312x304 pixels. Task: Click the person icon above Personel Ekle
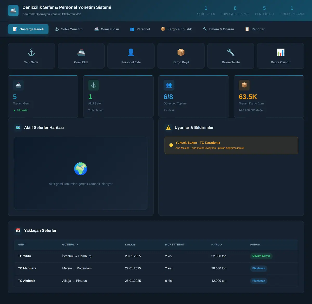pos(131,53)
